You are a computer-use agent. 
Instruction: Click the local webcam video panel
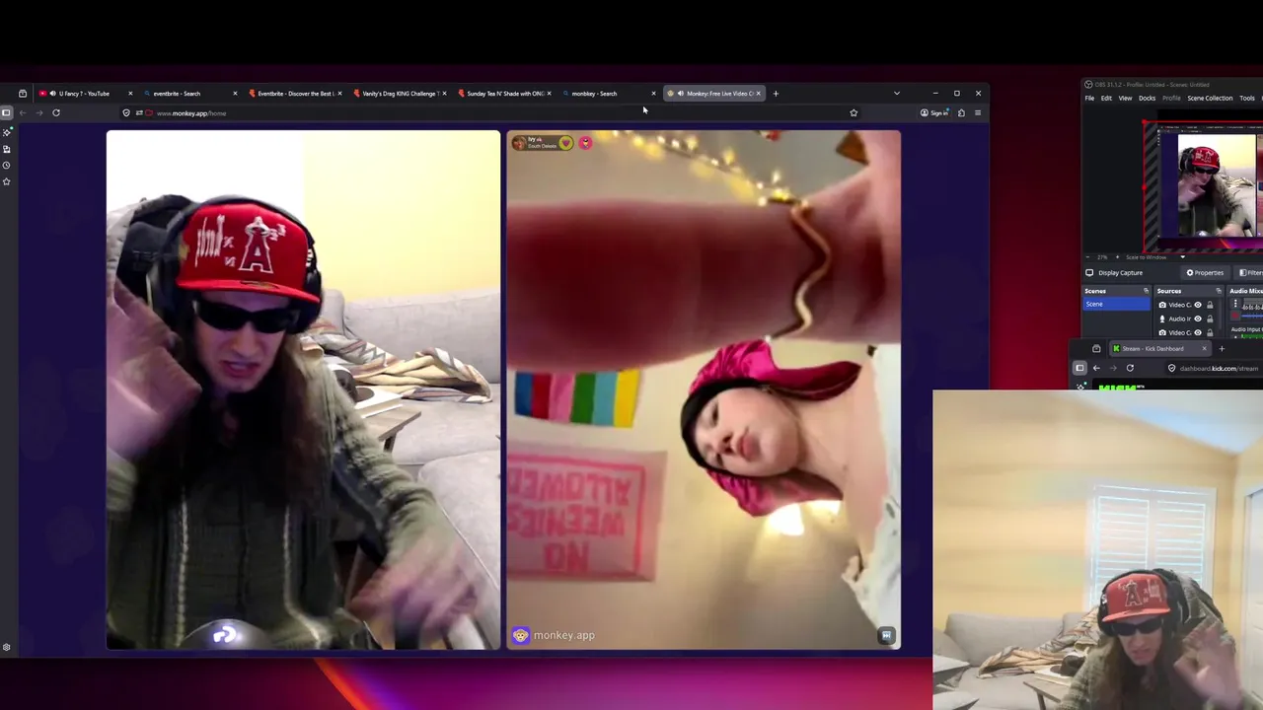(x=303, y=390)
